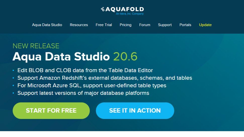This screenshot has height=137, width=244.
Task: Select the 'Edit BLOB and CLOB data' bullet
Action: coord(85,70)
